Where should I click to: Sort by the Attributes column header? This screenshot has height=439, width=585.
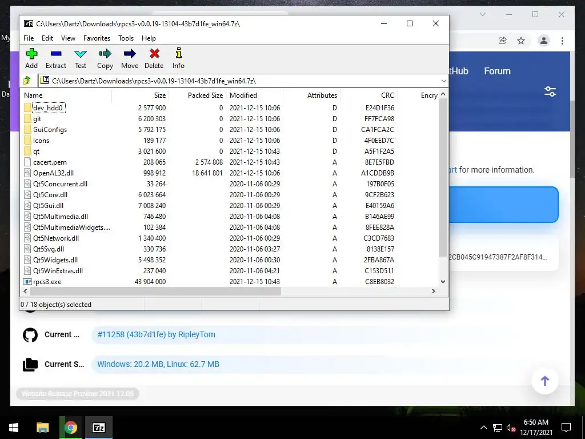pos(311,95)
